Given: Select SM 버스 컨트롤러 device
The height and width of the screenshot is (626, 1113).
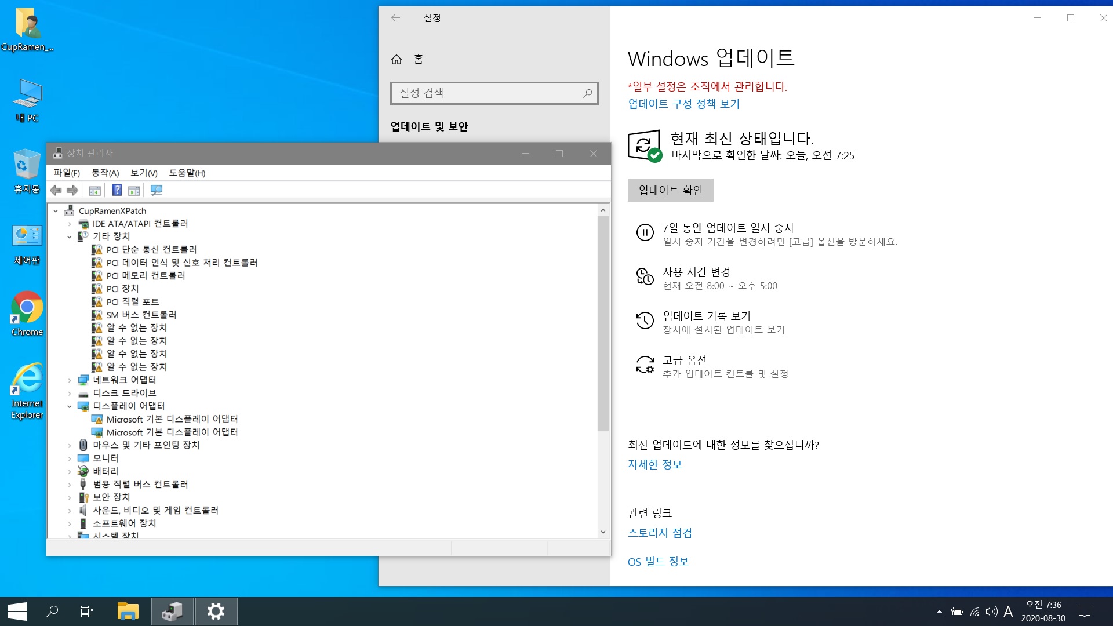Looking at the screenshot, I should [x=141, y=315].
